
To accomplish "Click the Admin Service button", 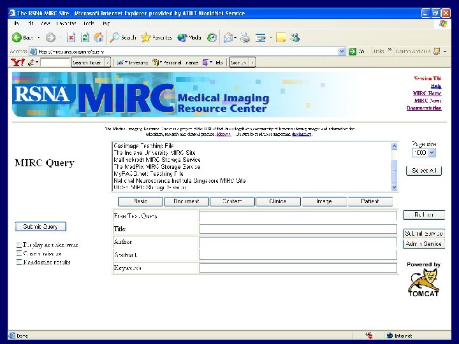I will coord(423,243).
